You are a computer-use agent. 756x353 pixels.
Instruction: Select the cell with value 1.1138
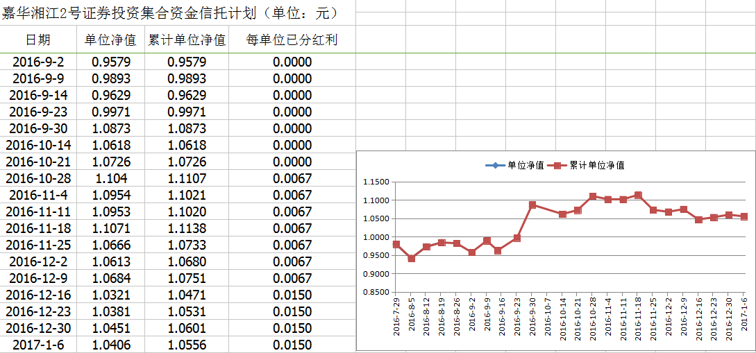coord(187,228)
